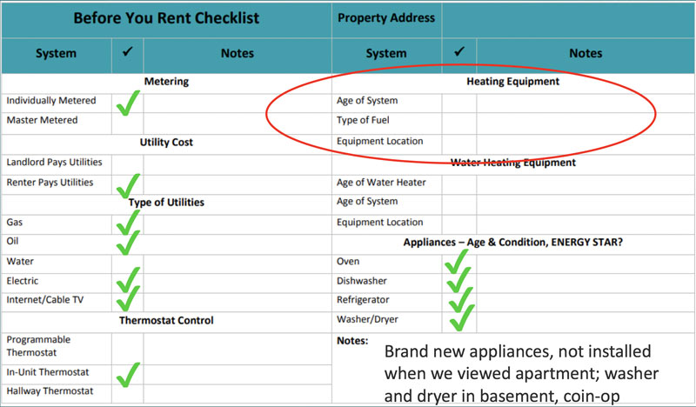Select the Type of Utilities heading
Image resolution: width=696 pixels, height=407 pixels.
click(x=166, y=203)
